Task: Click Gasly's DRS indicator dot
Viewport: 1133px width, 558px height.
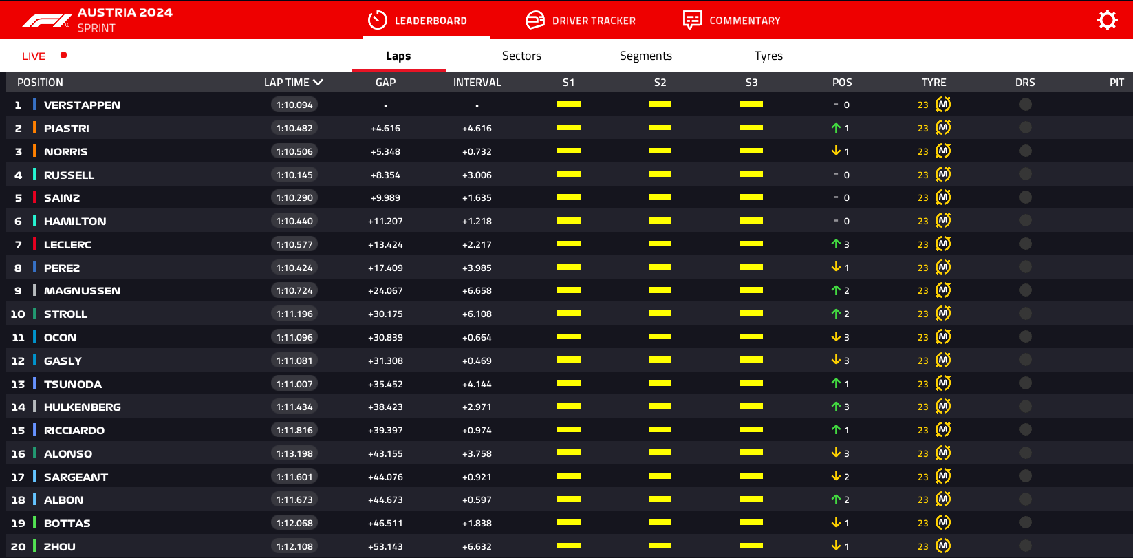Action: 1026,361
